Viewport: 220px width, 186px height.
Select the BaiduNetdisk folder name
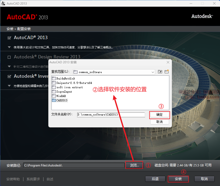66,78
